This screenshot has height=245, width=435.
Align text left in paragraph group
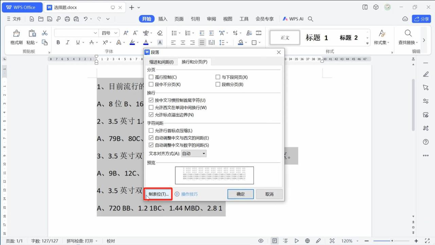(x=173, y=42)
